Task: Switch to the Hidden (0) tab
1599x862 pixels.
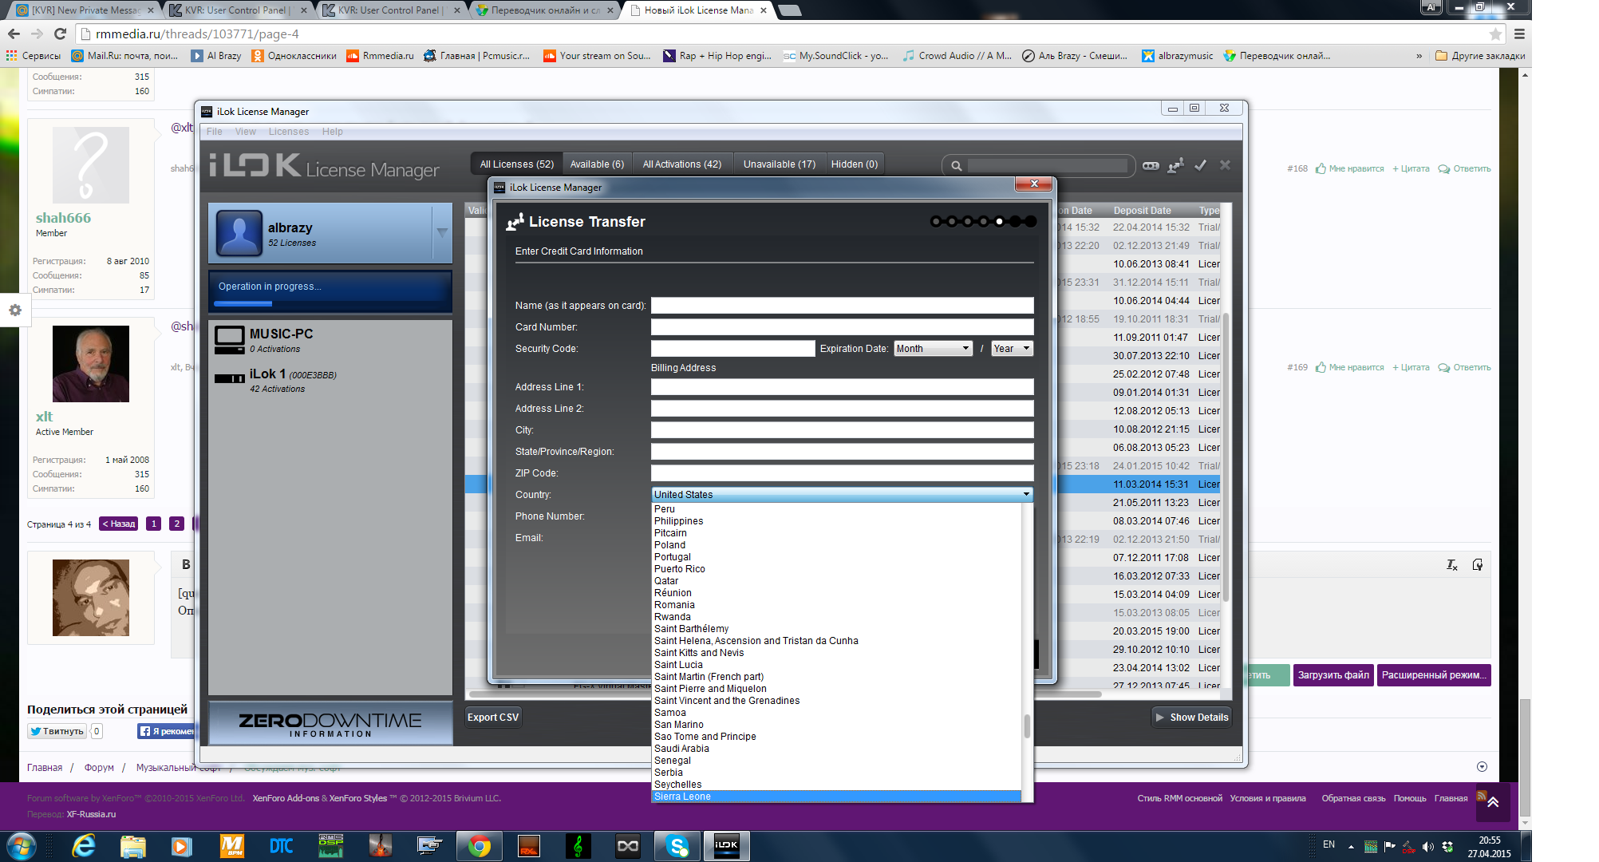Action: point(855,164)
